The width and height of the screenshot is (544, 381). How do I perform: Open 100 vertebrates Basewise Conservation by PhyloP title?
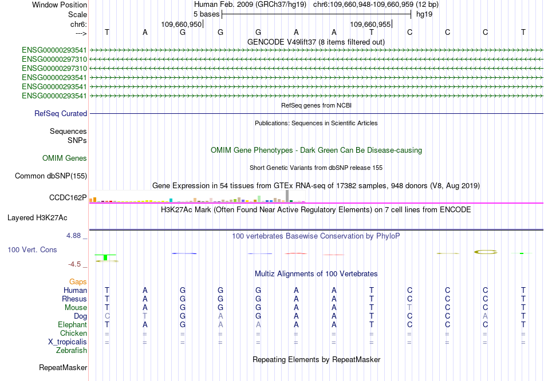[x=316, y=236]
